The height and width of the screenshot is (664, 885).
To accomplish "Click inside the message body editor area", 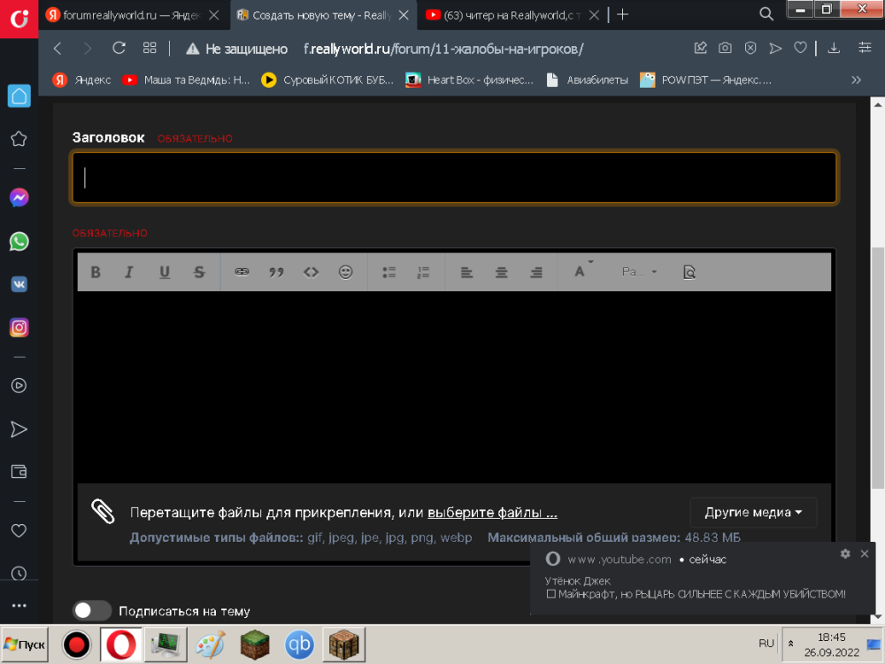I will tap(454, 387).
